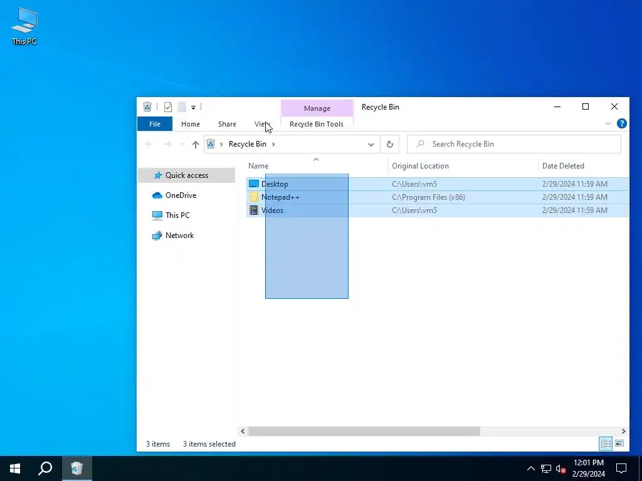The width and height of the screenshot is (642, 481).
Task: Refresh the Recycle Bin view
Action: (390, 145)
